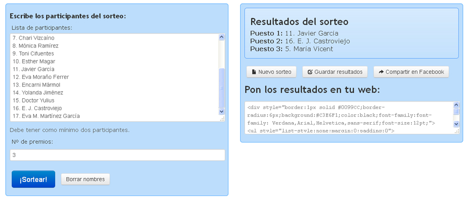Click the participants list scroll down arrow

(222, 111)
